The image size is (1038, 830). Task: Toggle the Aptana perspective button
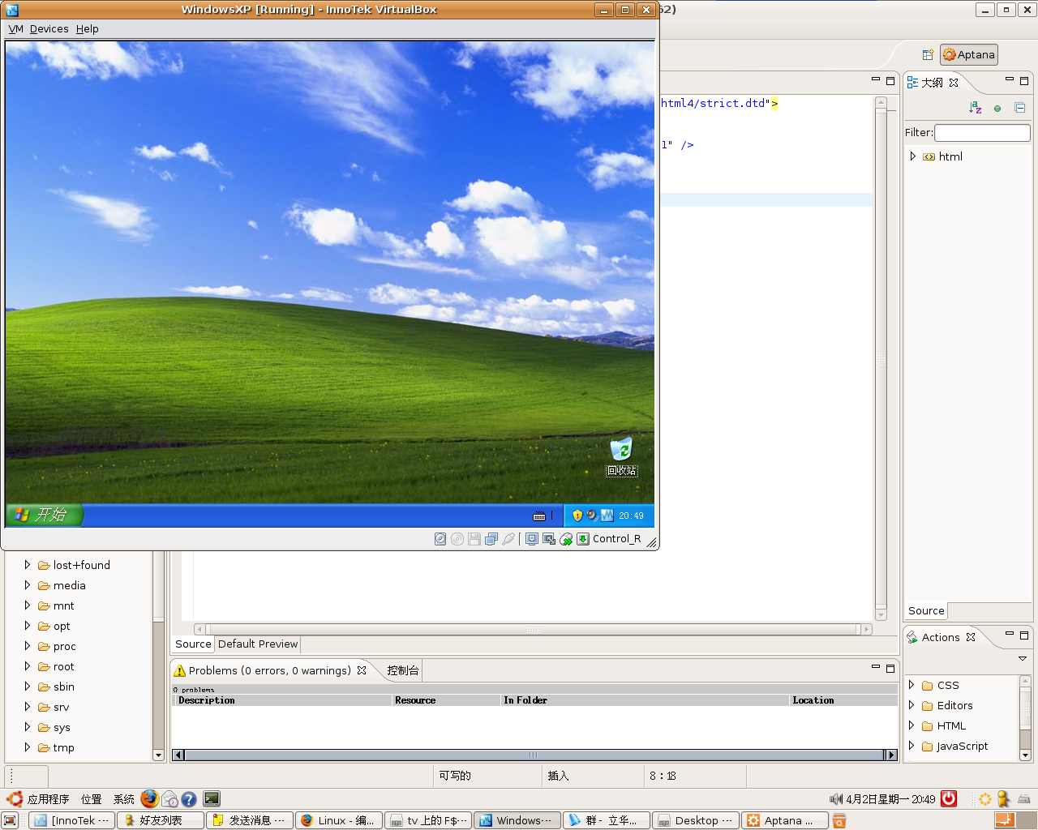pos(969,55)
